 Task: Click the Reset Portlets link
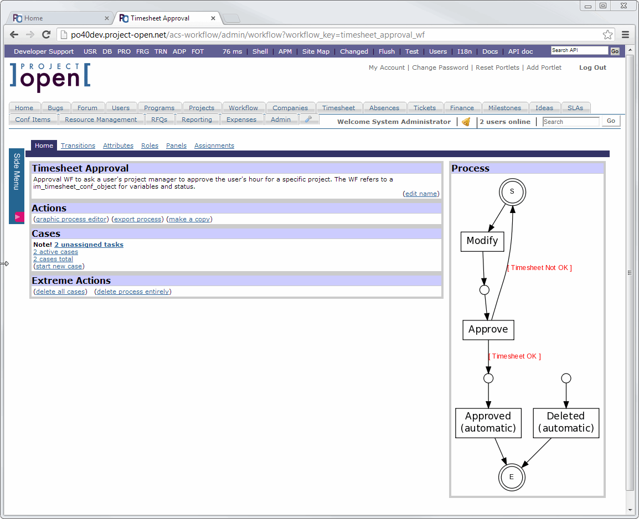[497, 68]
